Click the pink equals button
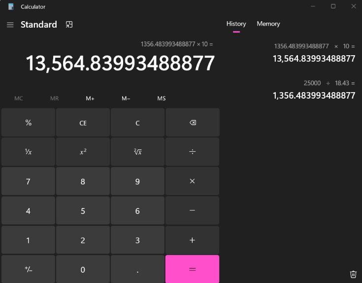The height and width of the screenshot is (283, 362). coord(192,269)
